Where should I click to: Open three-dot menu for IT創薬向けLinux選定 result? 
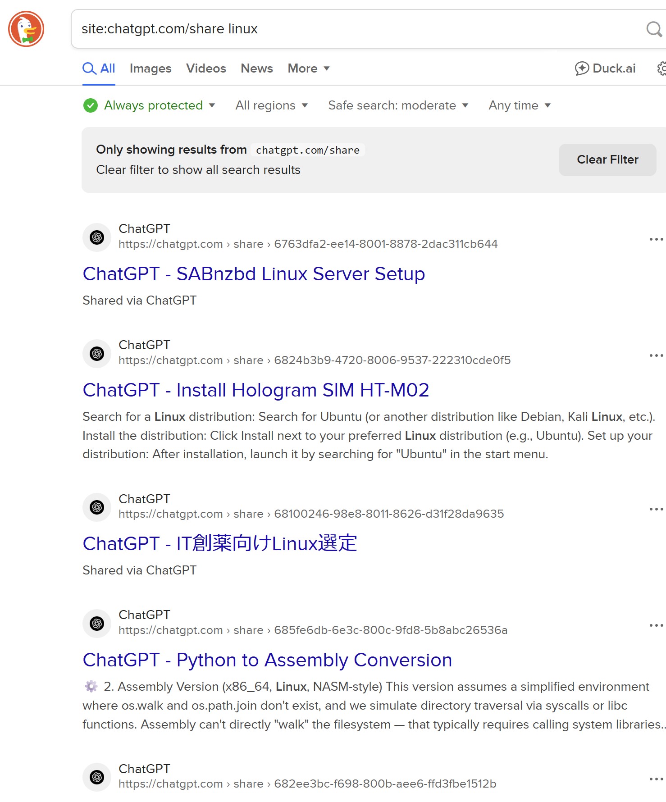656,509
